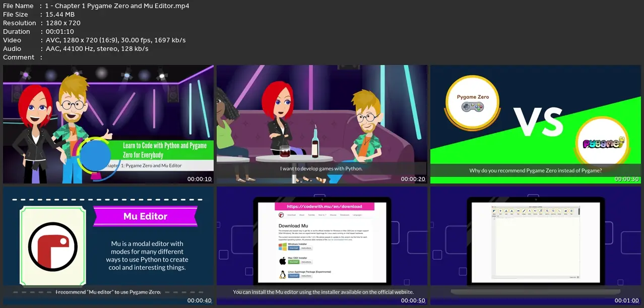Click the 00:00:10 timestamp

(200, 179)
